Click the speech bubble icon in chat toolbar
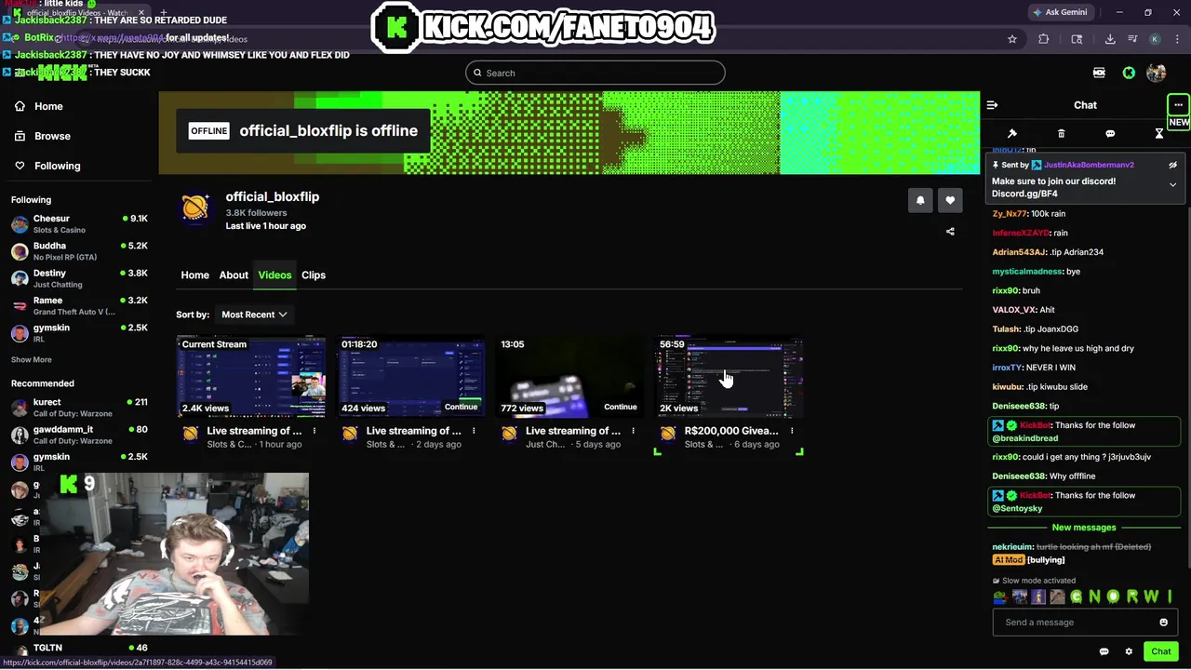The height and width of the screenshot is (670, 1191). pyautogui.click(x=1110, y=134)
